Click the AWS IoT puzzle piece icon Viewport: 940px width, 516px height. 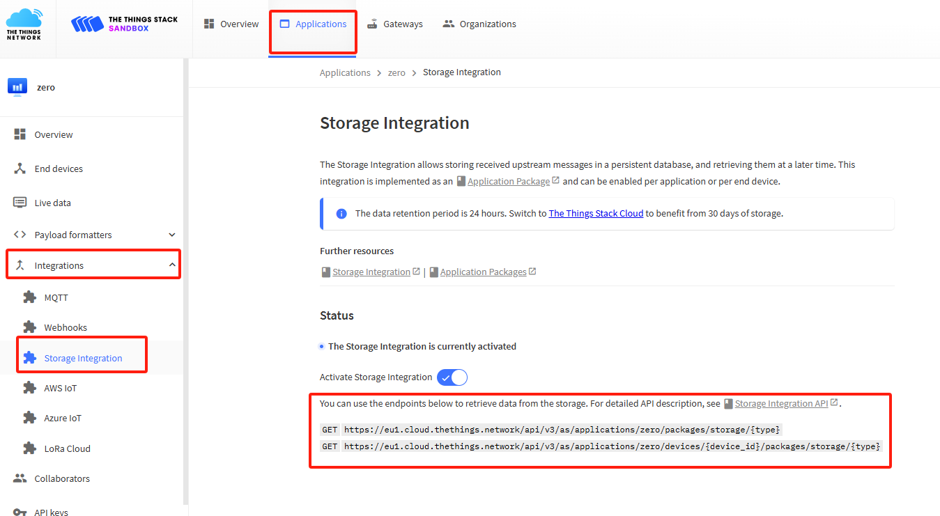tap(29, 388)
